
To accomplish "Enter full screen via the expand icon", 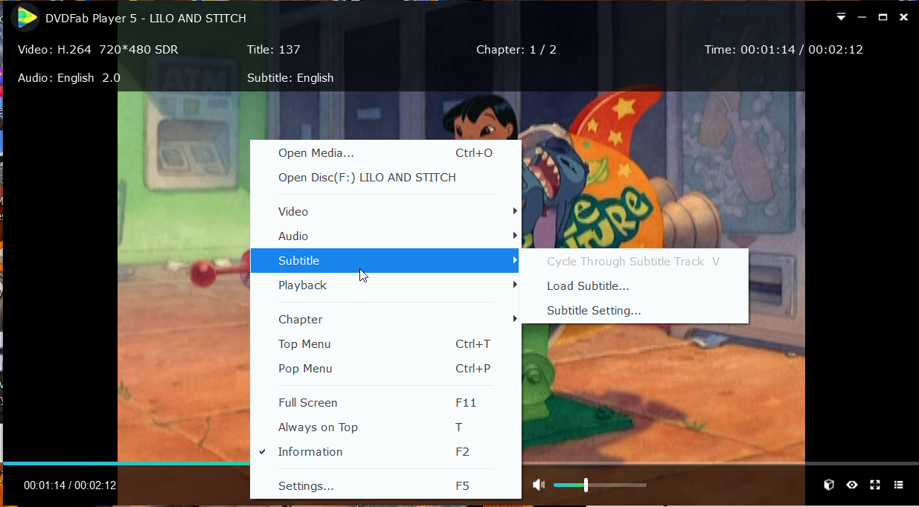I will [x=875, y=485].
